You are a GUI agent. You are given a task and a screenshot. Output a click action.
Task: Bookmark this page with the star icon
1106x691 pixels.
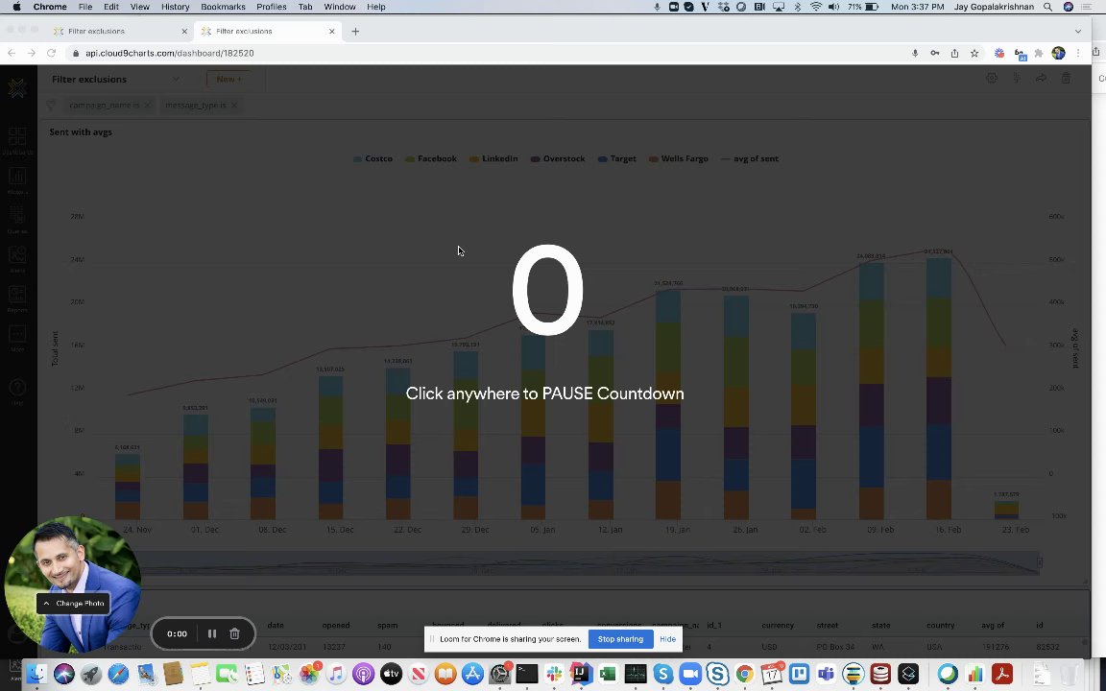coord(974,53)
